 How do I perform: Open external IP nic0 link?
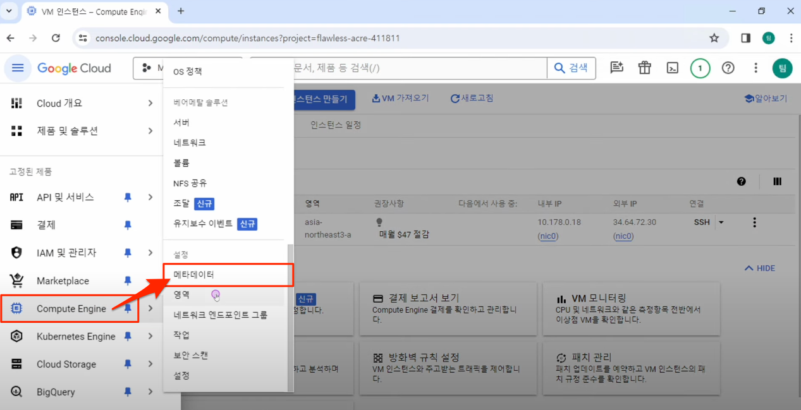pyautogui.click(x=623, y=236)
